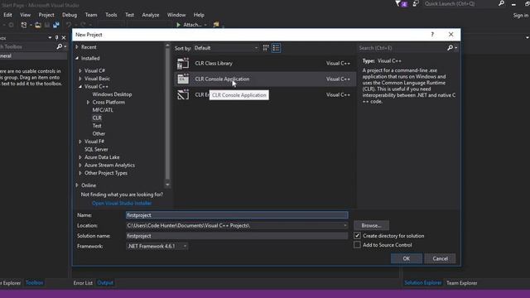The width and height of the screenshot is (530, 298).
Task: Click the notifications flag icon in title bar
Action: [401, 3]
